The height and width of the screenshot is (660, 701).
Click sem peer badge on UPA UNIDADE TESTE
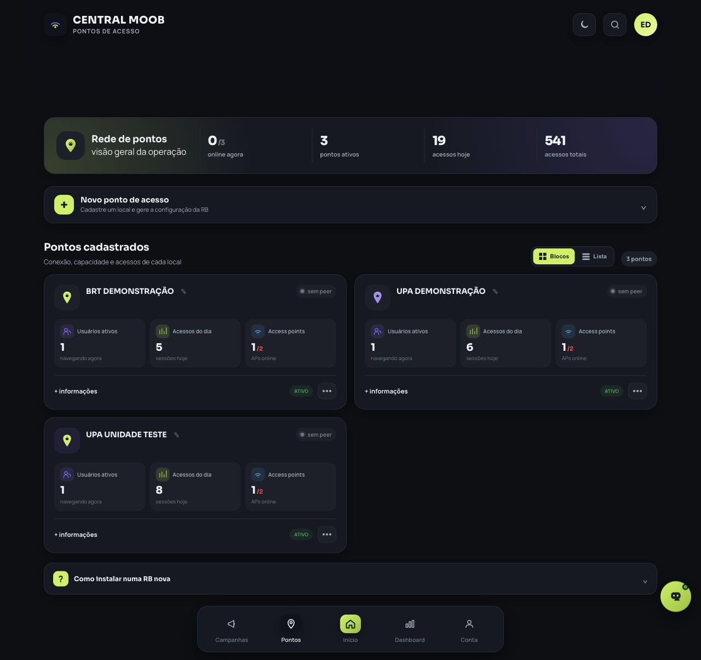click(316, 435)
